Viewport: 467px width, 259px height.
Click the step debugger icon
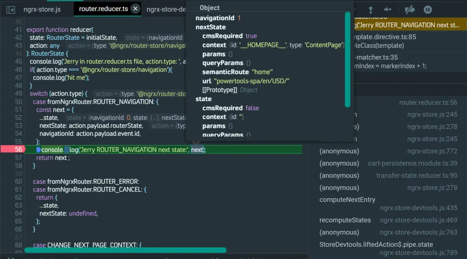click(387, 9)
